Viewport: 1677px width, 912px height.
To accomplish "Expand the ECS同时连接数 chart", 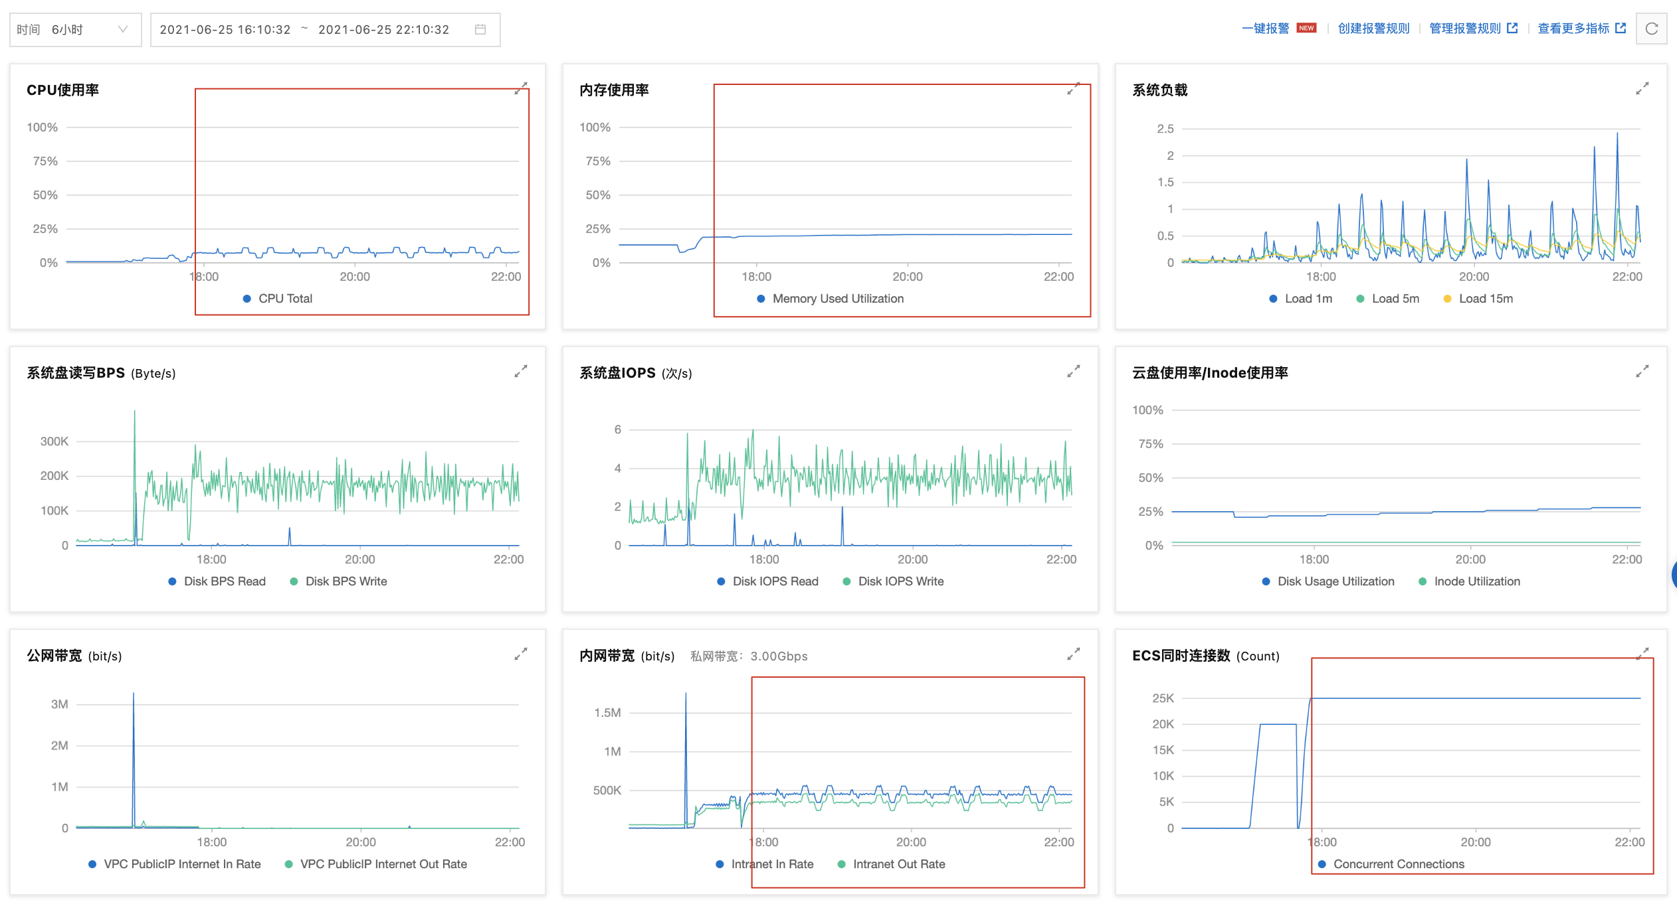I will click(1642, 654).
